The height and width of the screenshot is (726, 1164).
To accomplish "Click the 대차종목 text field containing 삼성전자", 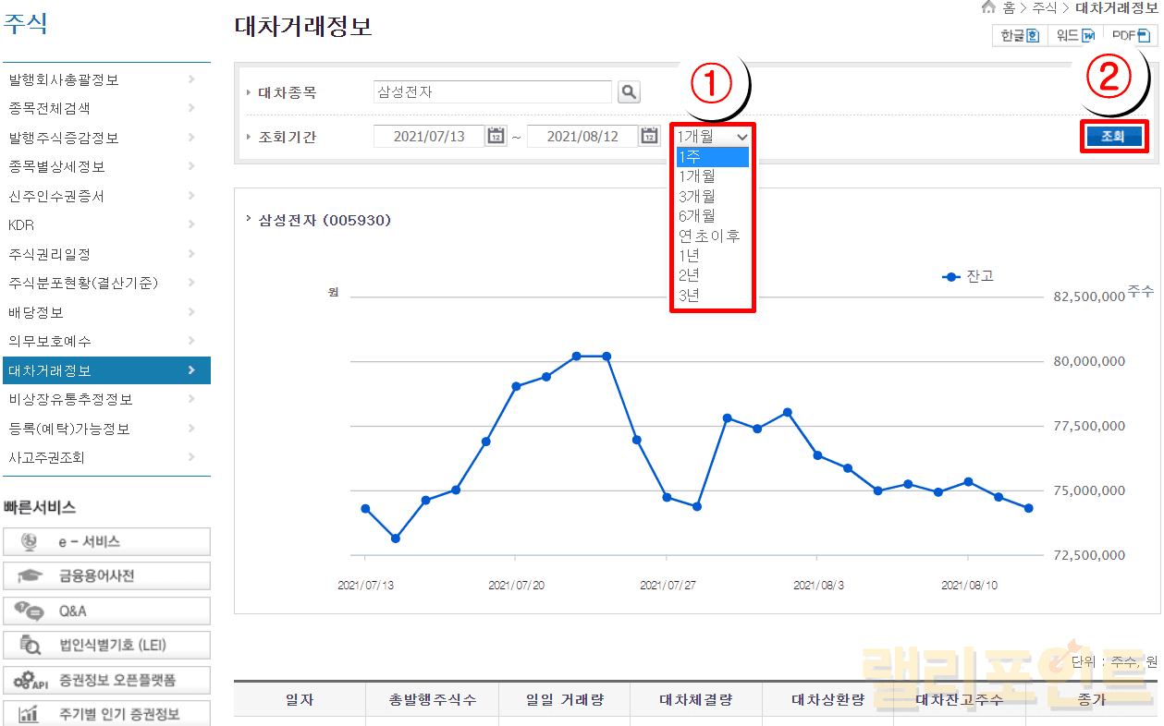I will coord(492,92).
